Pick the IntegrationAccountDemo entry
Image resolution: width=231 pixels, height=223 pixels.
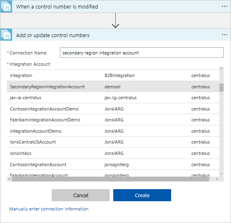(x=113, y=131)
